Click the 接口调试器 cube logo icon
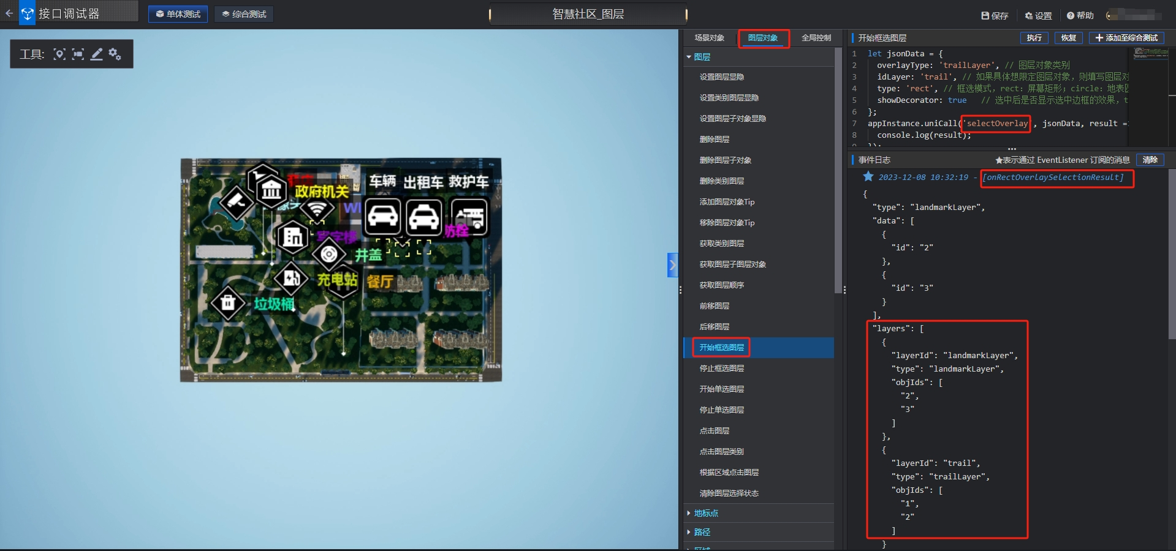This screenshot has width=1176, height=551. tap(27, 13)
